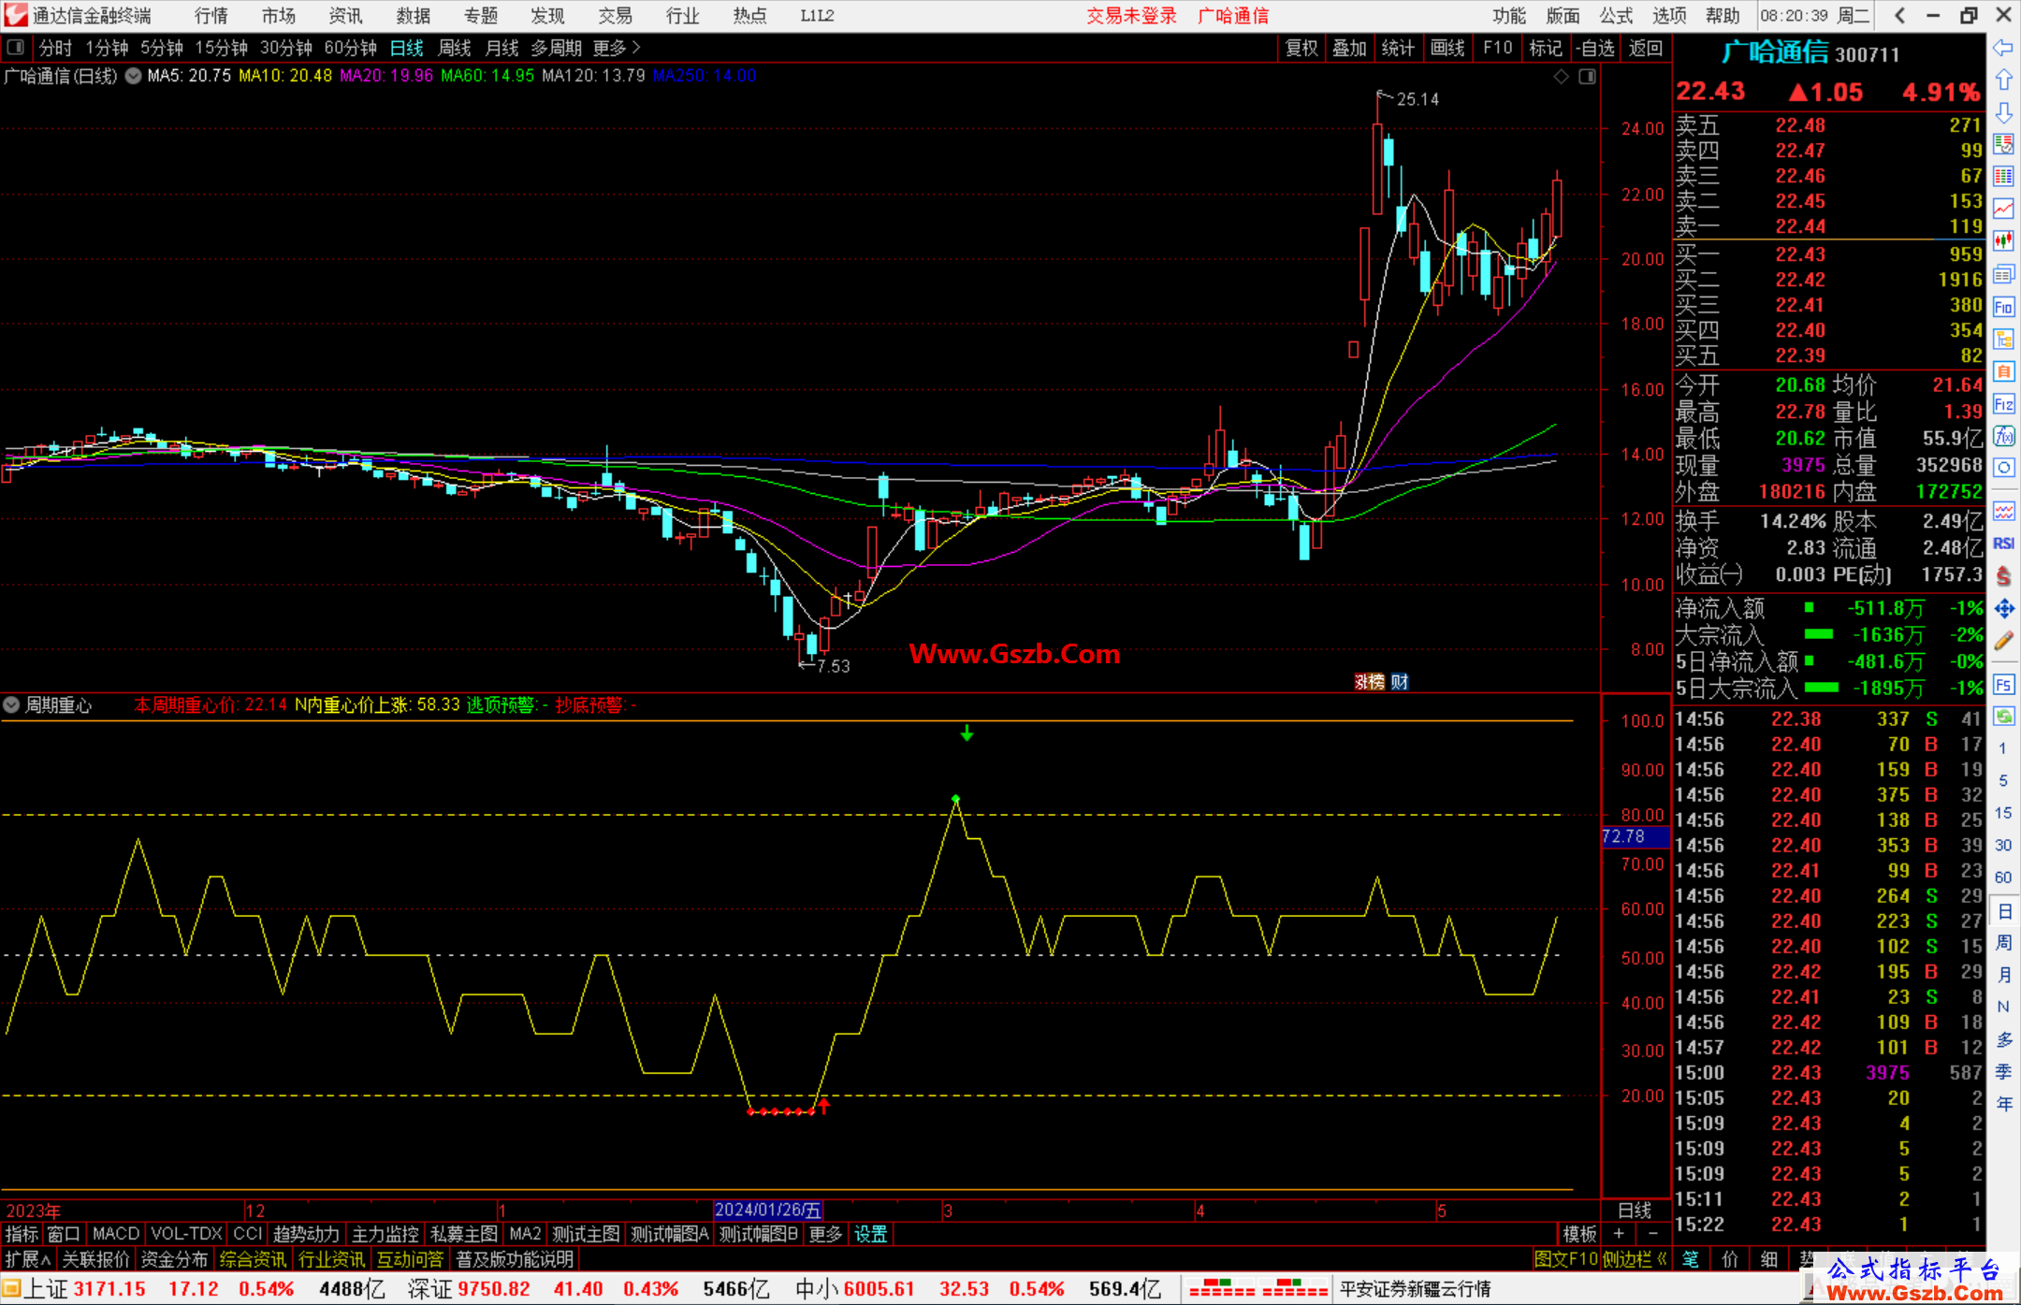Viewport: 2021px width, 1305px height.
Task: Open the 叠加 overlay menu
Action: coord(1350,48)
